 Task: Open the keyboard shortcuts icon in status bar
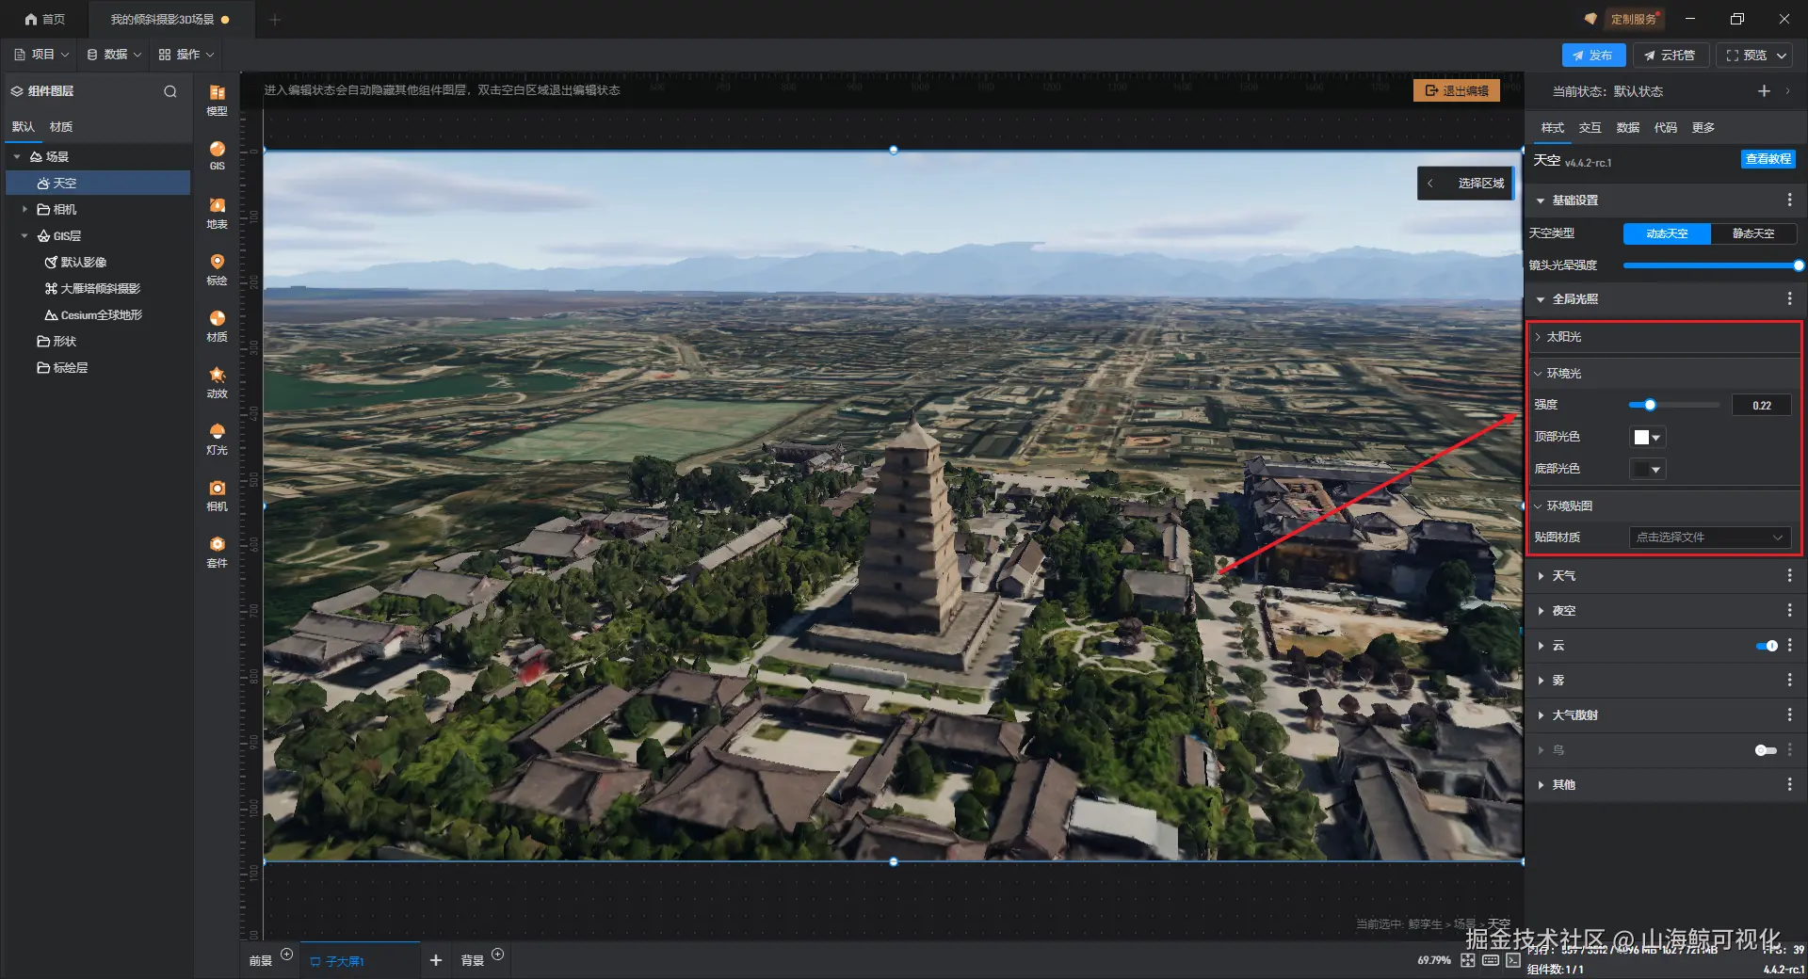tap(1491, 960)
